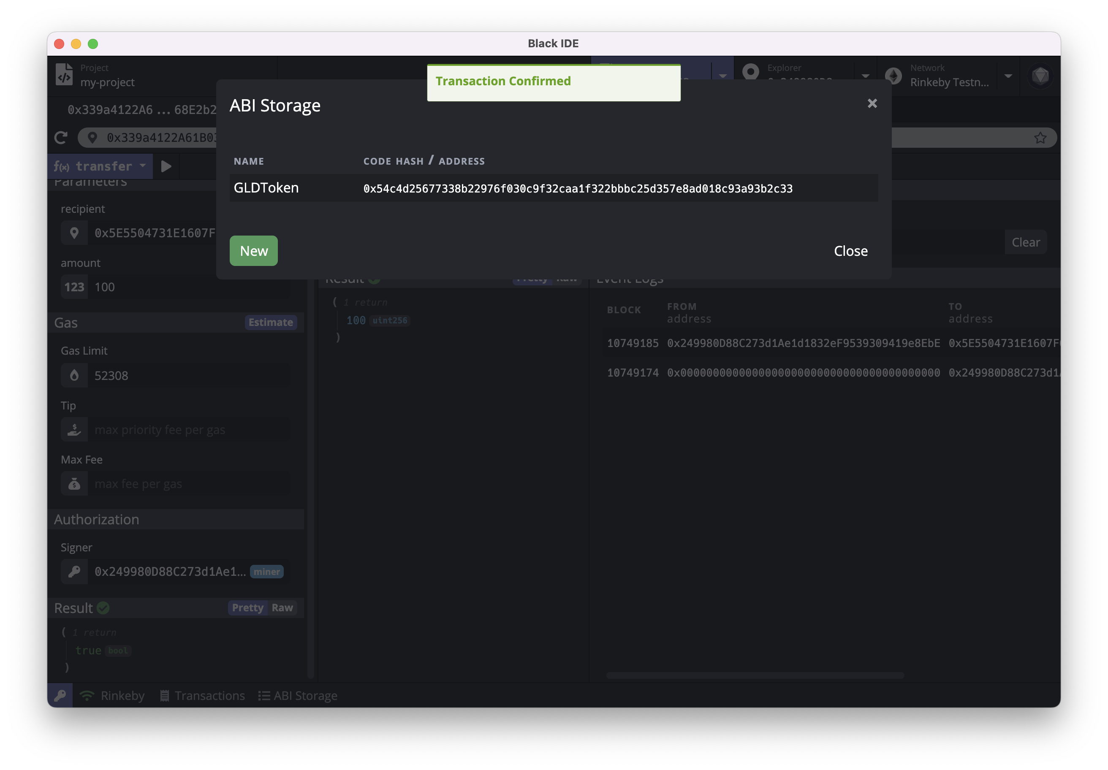Screen dimensions: 1108x770
Task: Close ABI Storage dialog with X icon
Action: pyautogui.click(x=872, y=103)
